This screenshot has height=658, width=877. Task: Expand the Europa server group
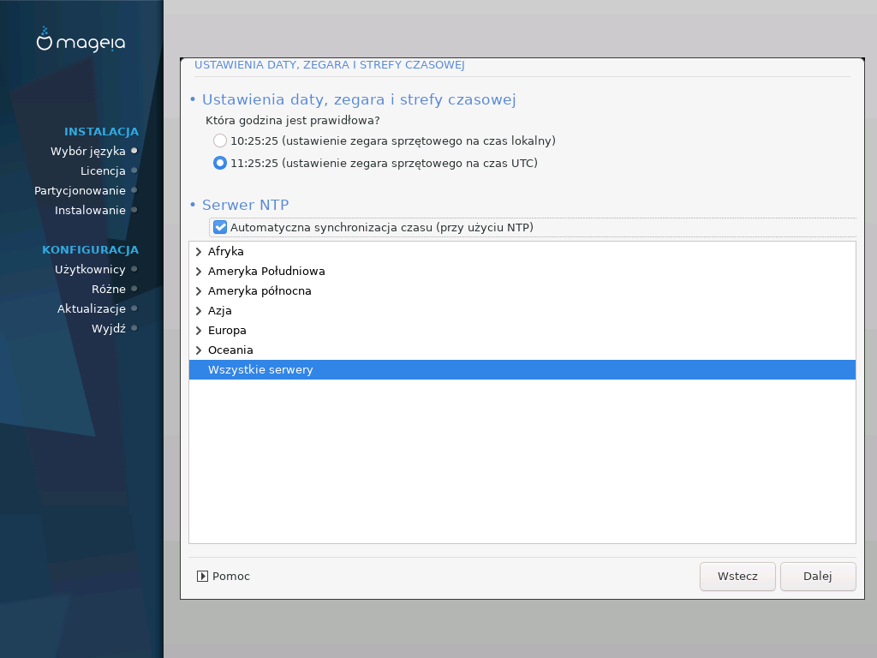click(199, 331)
